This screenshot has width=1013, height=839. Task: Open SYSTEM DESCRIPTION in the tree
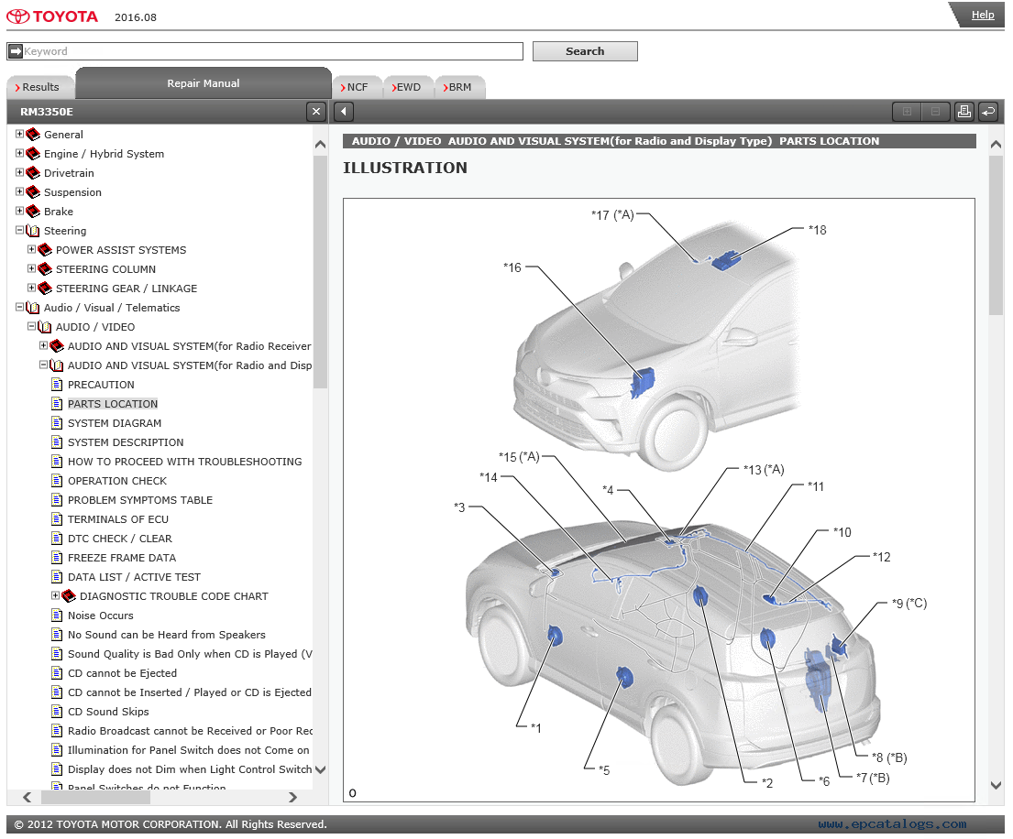(x=126, y=442)
